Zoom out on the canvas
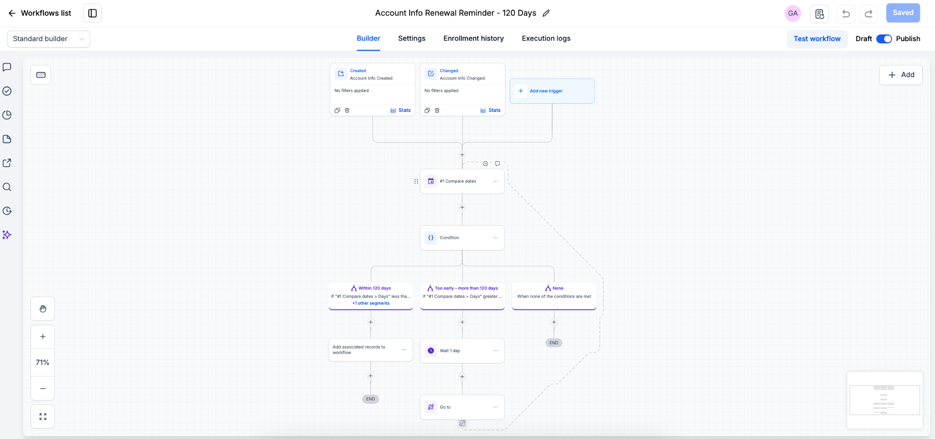The image size is (935, 439). pyautogui.click(x=43, y=388)
